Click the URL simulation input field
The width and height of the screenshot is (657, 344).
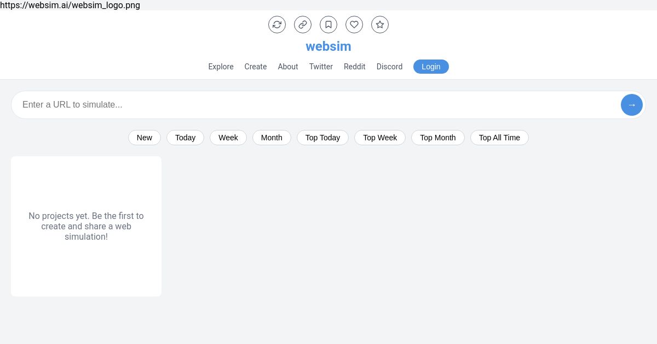[x=274, y=105]
